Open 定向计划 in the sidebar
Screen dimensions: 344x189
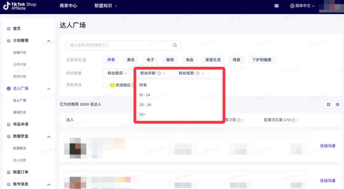click(19, 76)
